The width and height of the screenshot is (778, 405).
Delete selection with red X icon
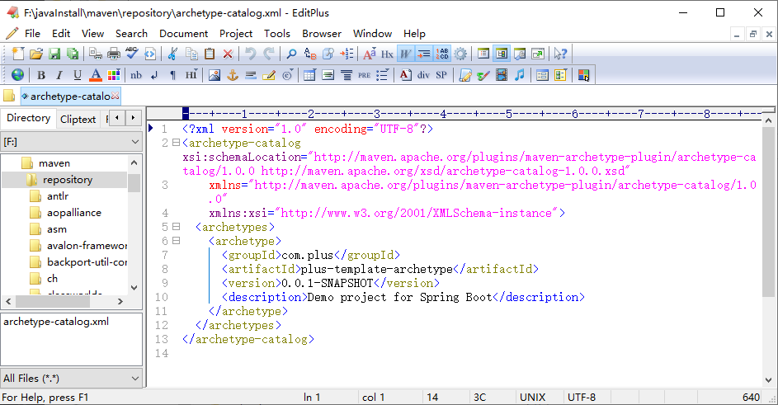point(228,54)
